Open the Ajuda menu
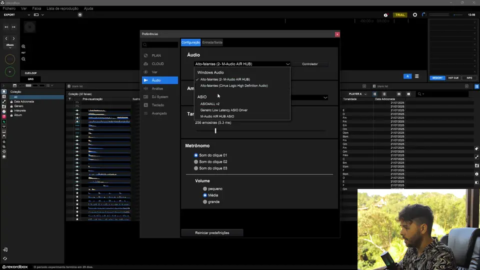480x270 pixels. [x=88, y=8]
